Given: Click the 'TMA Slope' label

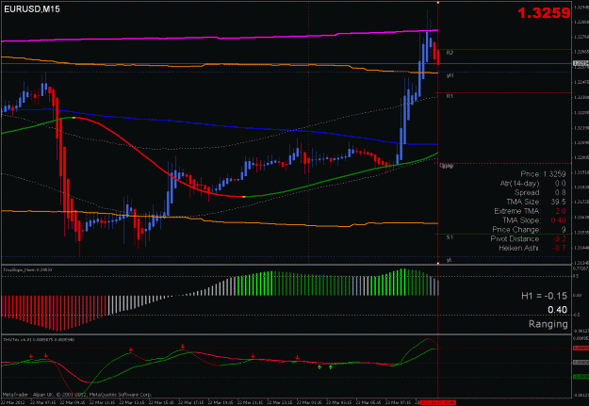Looking at the screenshot, I should [x=521, y=220].
